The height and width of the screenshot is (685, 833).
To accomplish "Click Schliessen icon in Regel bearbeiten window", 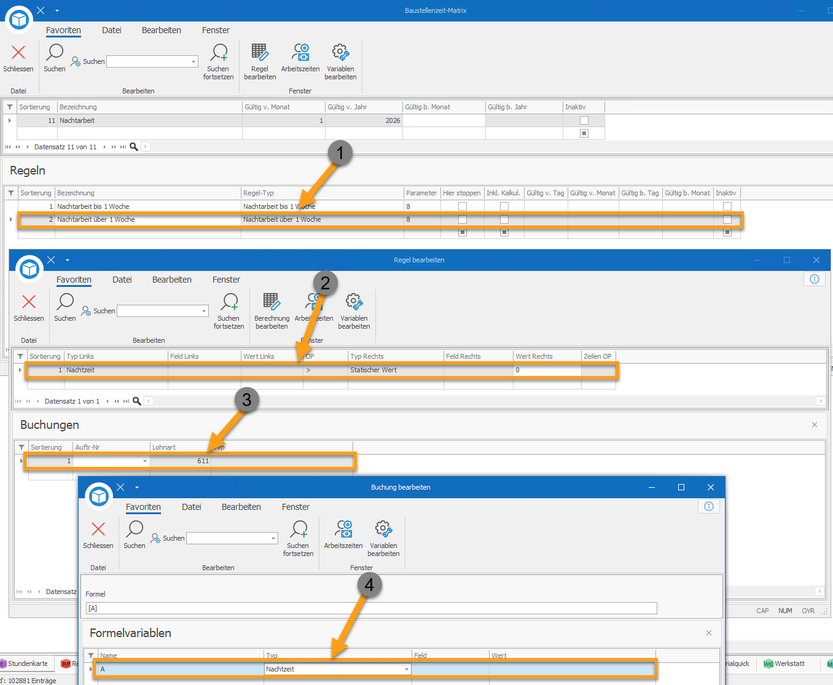I will coord(29,308).
